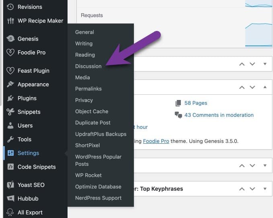Move the Pages widget box up

coord(242,87)
